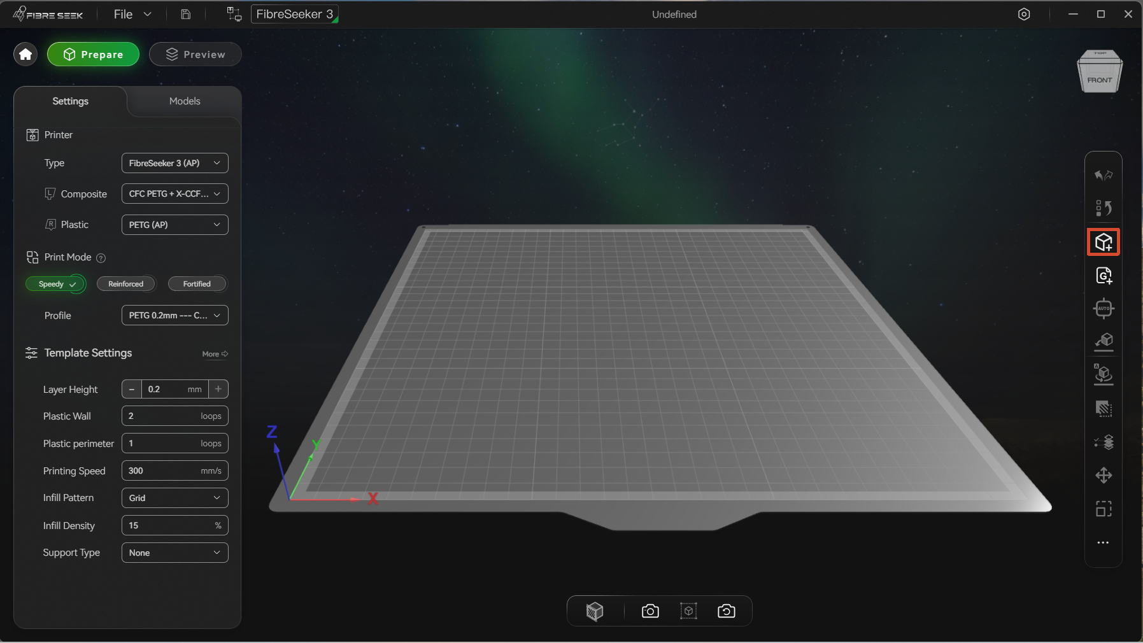
Task: Click the More link in Template Settings
Action: (215, 354)
